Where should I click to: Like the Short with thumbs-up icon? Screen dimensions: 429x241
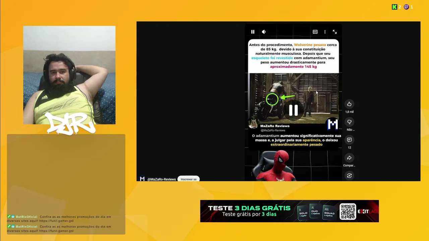(x=349, y=104)
